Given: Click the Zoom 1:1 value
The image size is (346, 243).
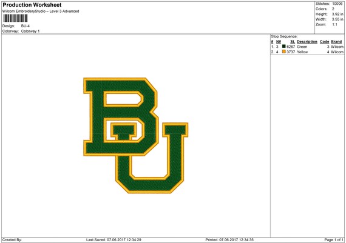Looking at the screenshot, I should coord(334,24).
